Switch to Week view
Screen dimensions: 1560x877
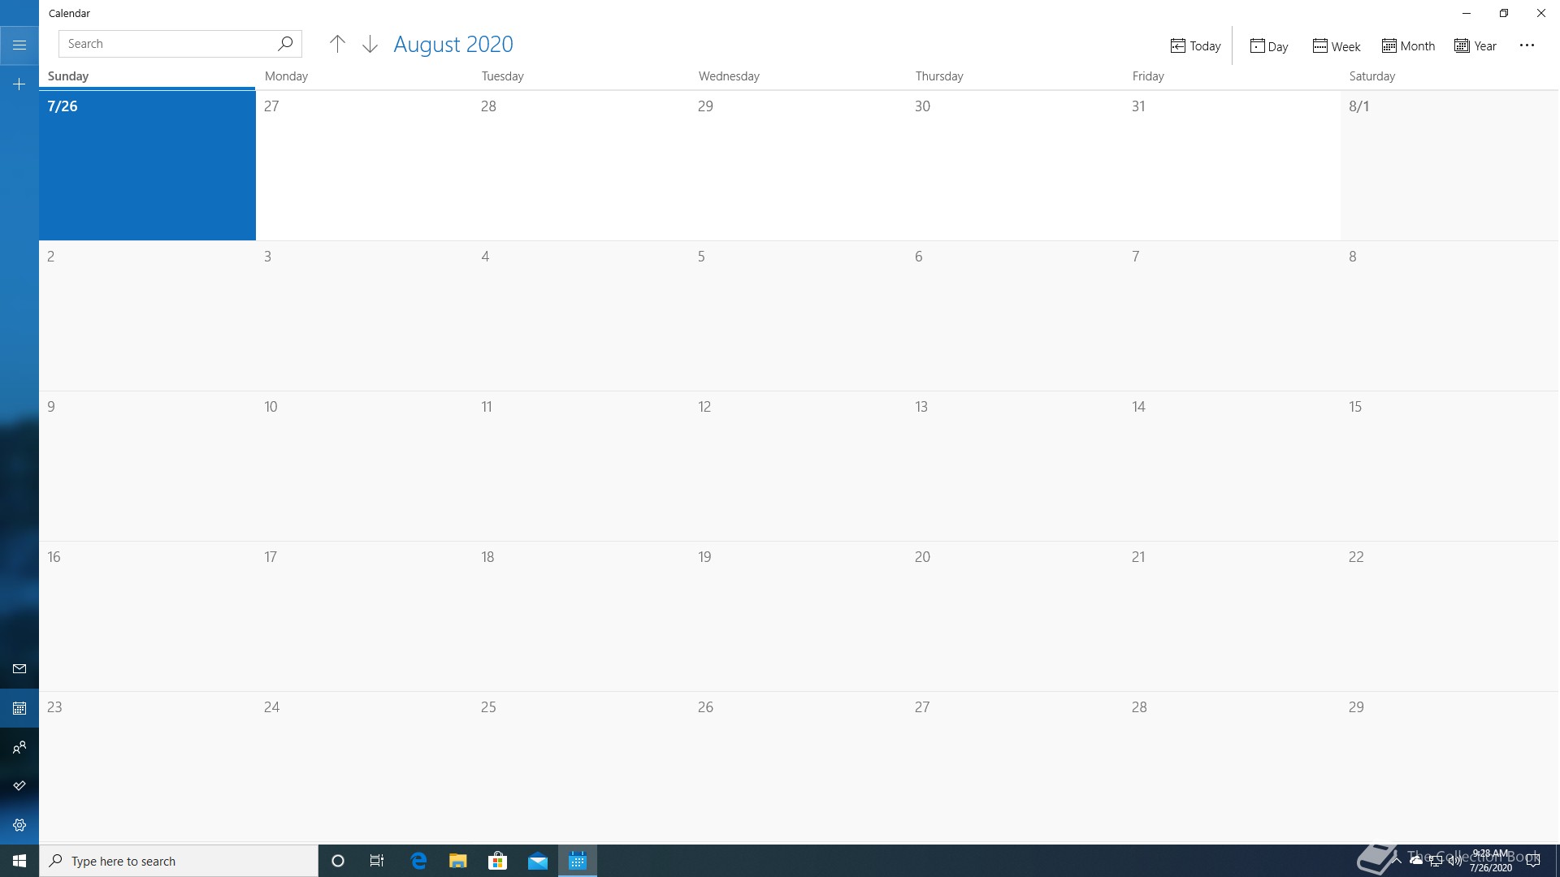[1336, 45]
